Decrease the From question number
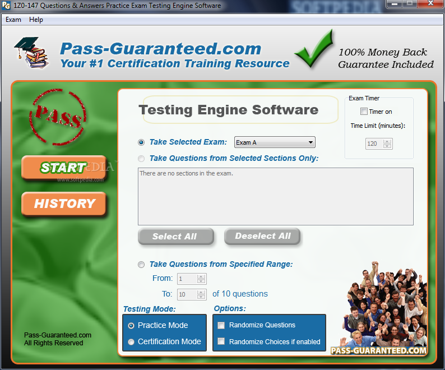Viewport: 445px width, 370px height. pyautogui.click(x=201, y=281)
